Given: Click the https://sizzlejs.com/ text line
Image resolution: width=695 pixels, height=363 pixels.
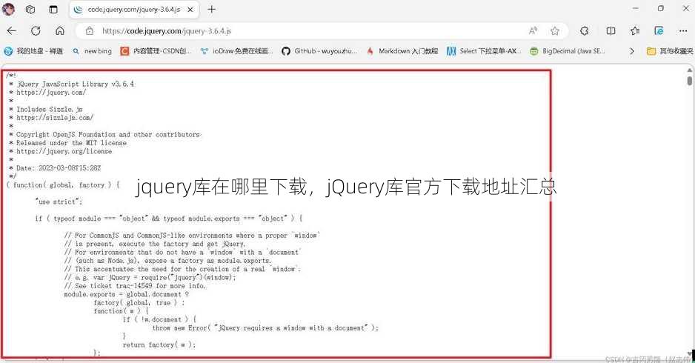Looking at the screenshot, I should 55,118.
